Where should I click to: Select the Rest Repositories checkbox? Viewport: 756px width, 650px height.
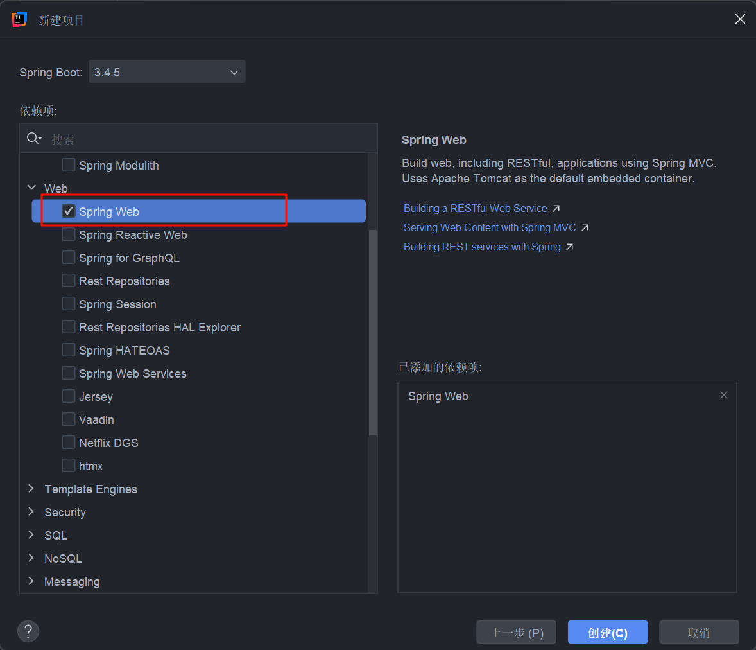point(69,281)
